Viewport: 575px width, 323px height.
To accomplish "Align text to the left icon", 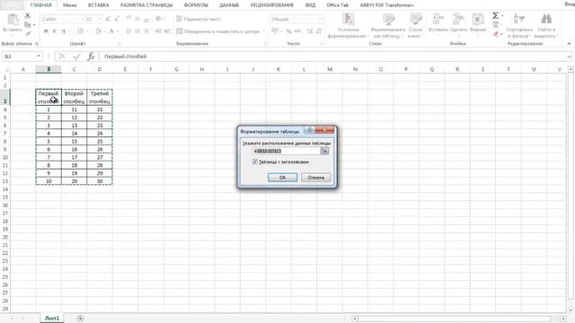I will click(128, 31).
